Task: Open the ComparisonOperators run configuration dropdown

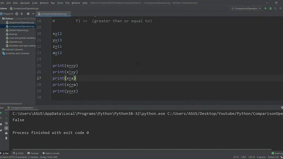Action: click(246, 8)
